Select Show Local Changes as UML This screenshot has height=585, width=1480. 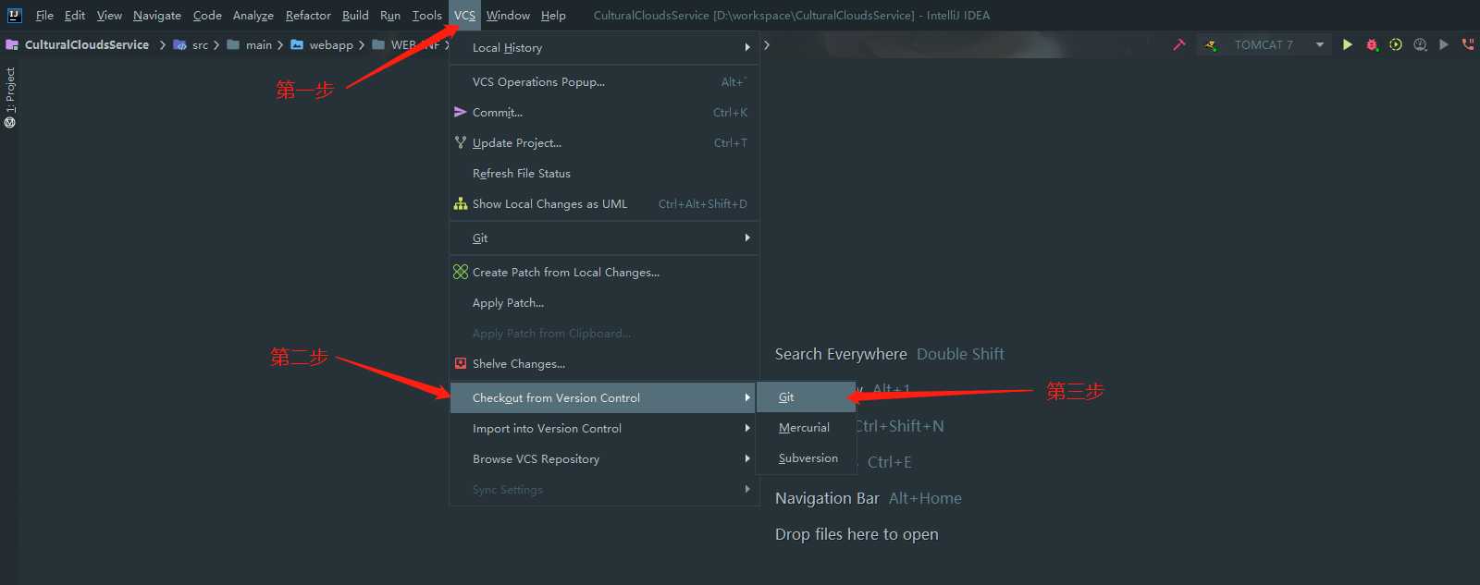click(x=604, y=203)
